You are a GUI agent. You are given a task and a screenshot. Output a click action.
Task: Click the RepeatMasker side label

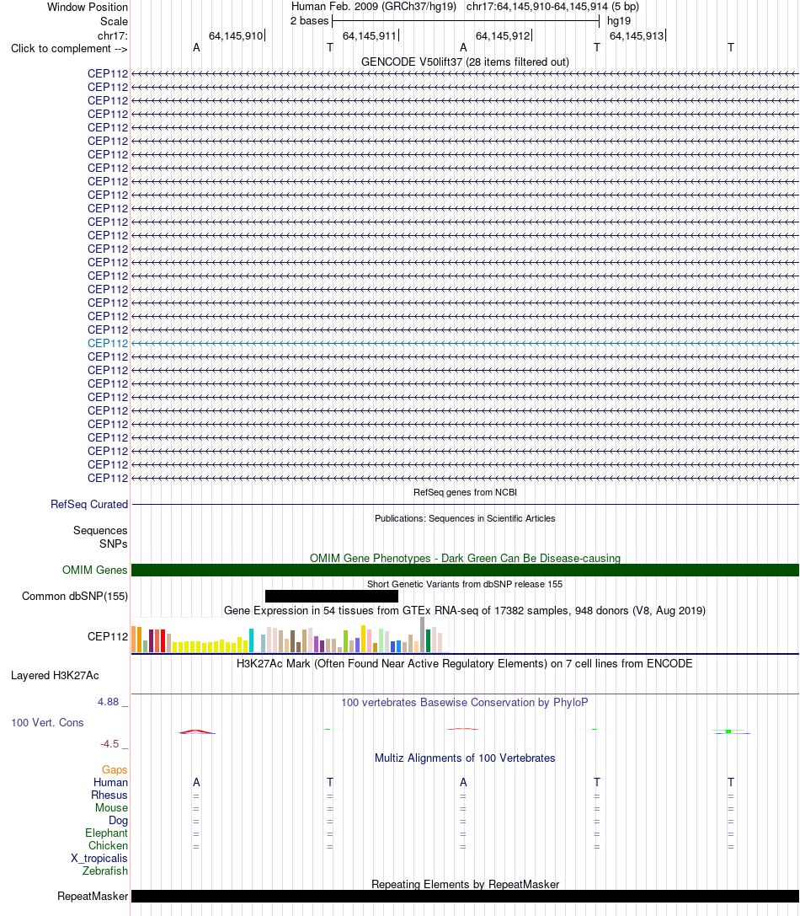(93, 896)
